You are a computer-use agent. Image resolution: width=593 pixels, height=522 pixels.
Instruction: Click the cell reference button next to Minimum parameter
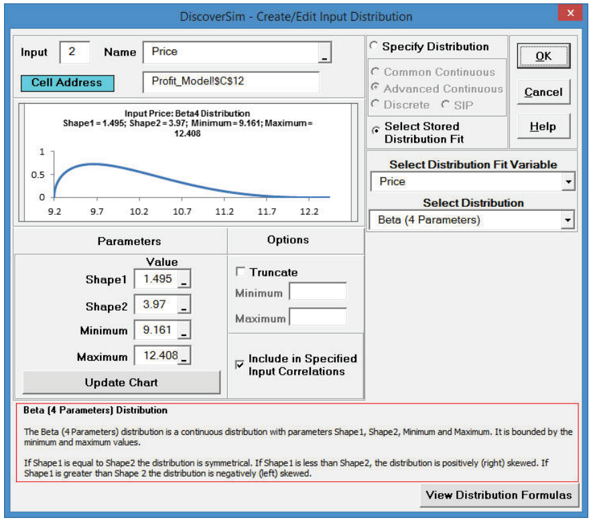(184, 331)
